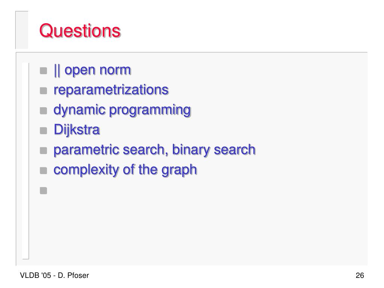Click the word 'binary search' in the bullet
The height and width of the screenshot is (288, 384).
tap(213, 150)
